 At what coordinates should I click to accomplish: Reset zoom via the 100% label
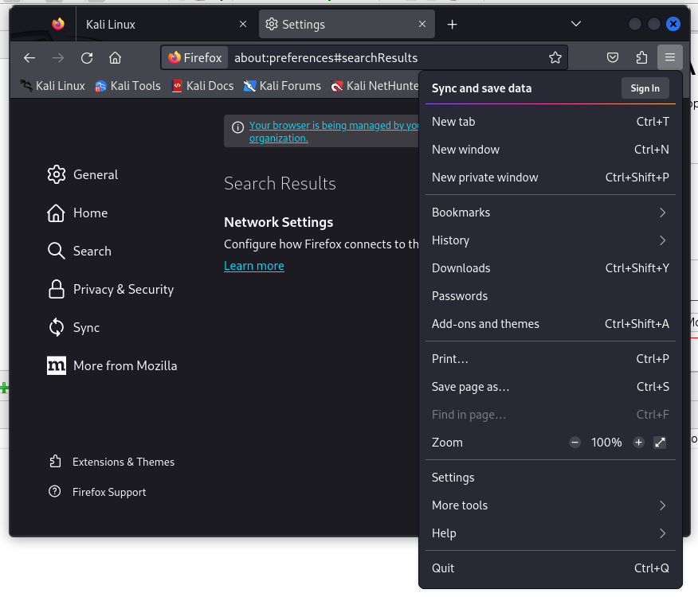coord(606,443)
